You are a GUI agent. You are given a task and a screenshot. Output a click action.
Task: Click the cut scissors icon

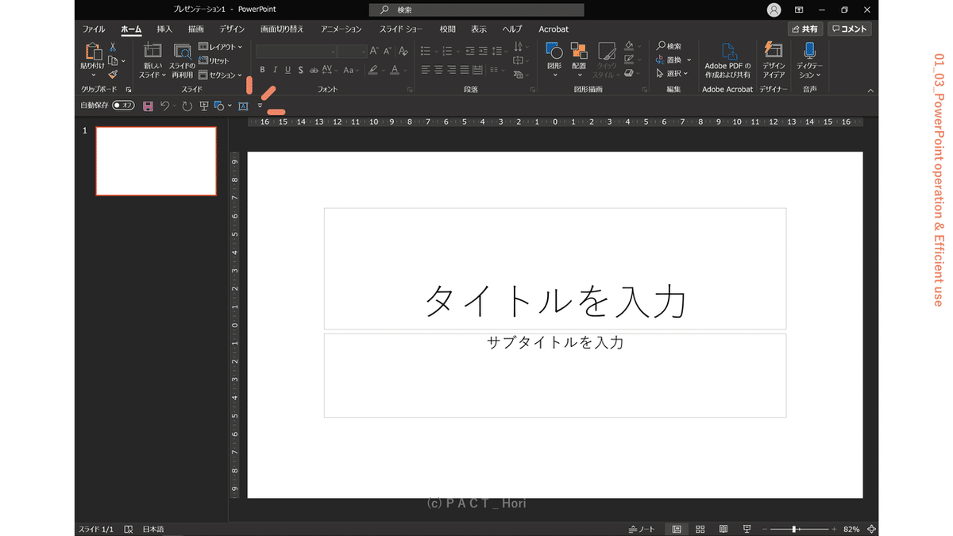tap(113, 48)
